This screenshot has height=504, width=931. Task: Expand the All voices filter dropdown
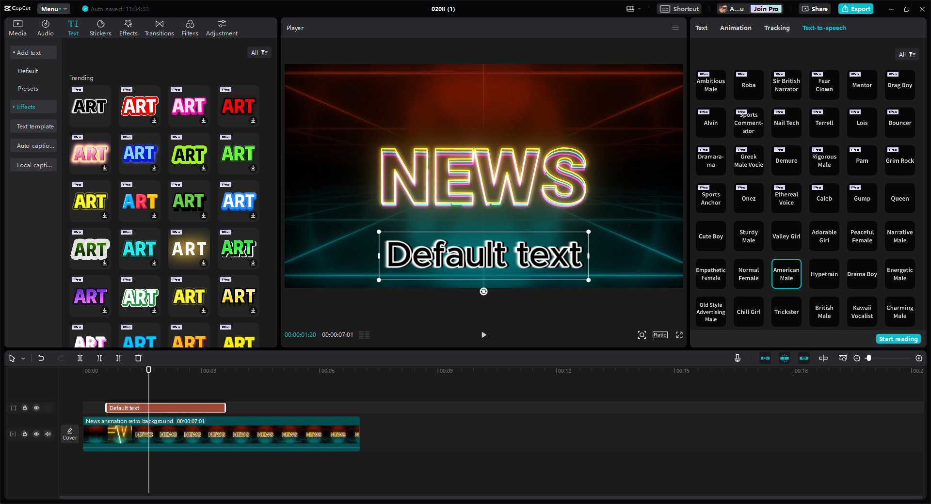pyautogui.click(x=907, y=54)
